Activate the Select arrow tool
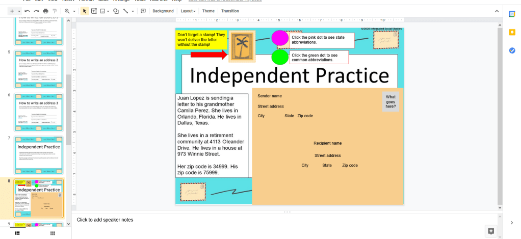 (85, 11)
